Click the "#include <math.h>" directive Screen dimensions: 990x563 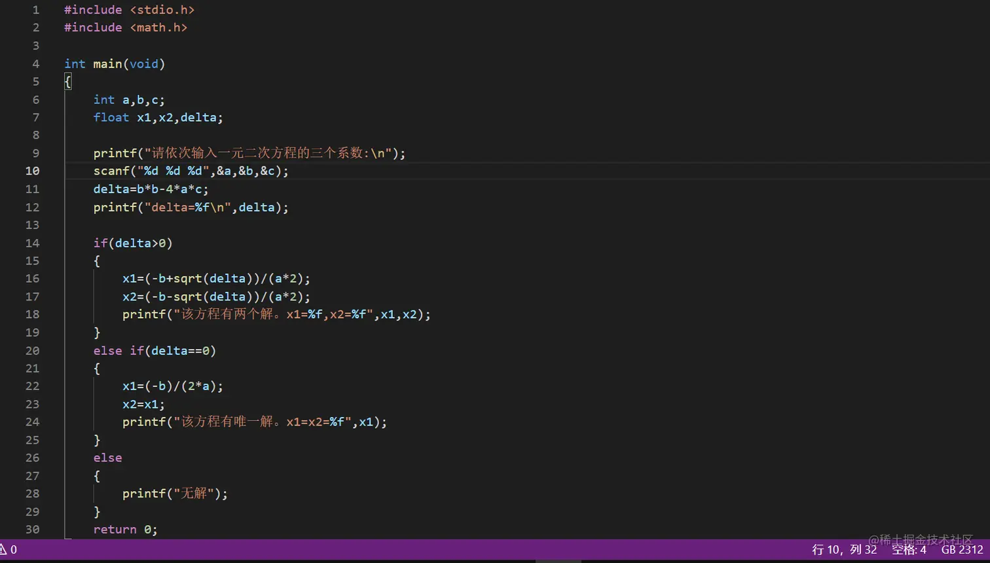pyautogui.click(x=126, y=27)
